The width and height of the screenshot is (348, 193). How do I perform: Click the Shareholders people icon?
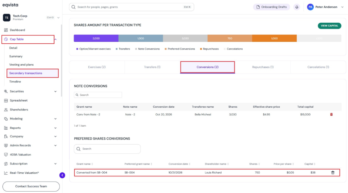click(x=6, y=110)
